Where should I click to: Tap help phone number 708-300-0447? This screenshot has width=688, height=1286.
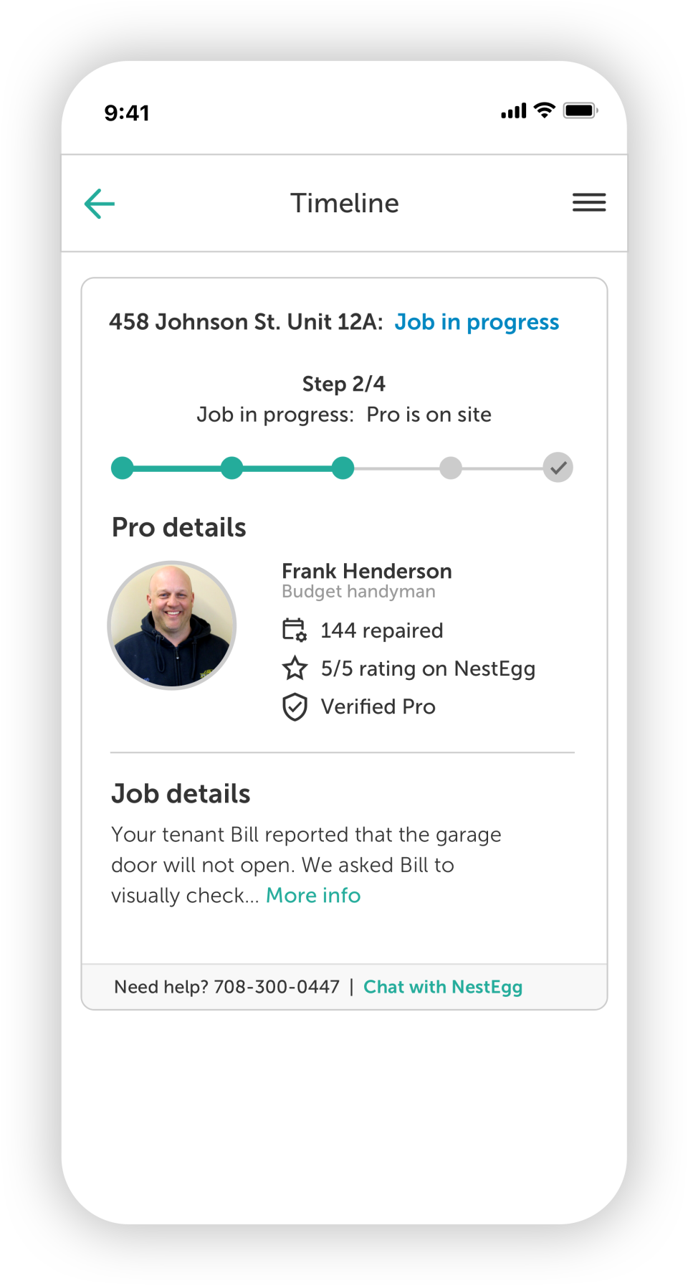click(277, 987)
